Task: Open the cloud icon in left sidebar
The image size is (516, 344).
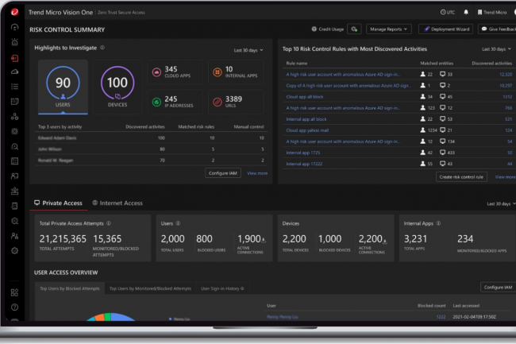Action: pyautogui.click(x=15, y=72)
